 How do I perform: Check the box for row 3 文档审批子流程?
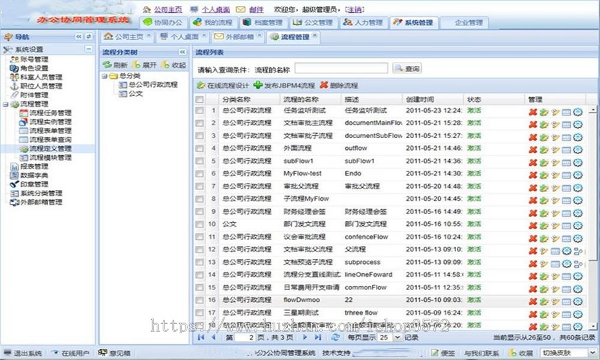(199, 135)
